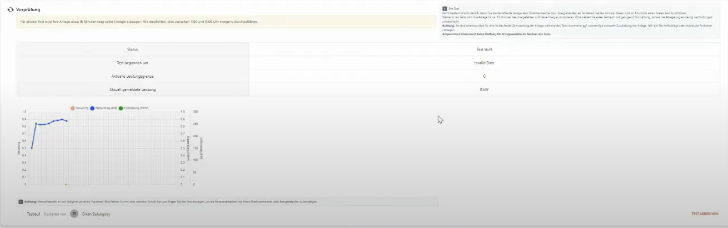
Task: Select the 'Test begonnen um' row
Action: coord(132,63)
